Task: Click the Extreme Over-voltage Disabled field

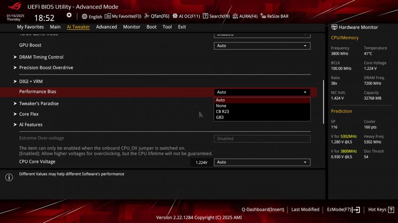Action: pos(262,139)
